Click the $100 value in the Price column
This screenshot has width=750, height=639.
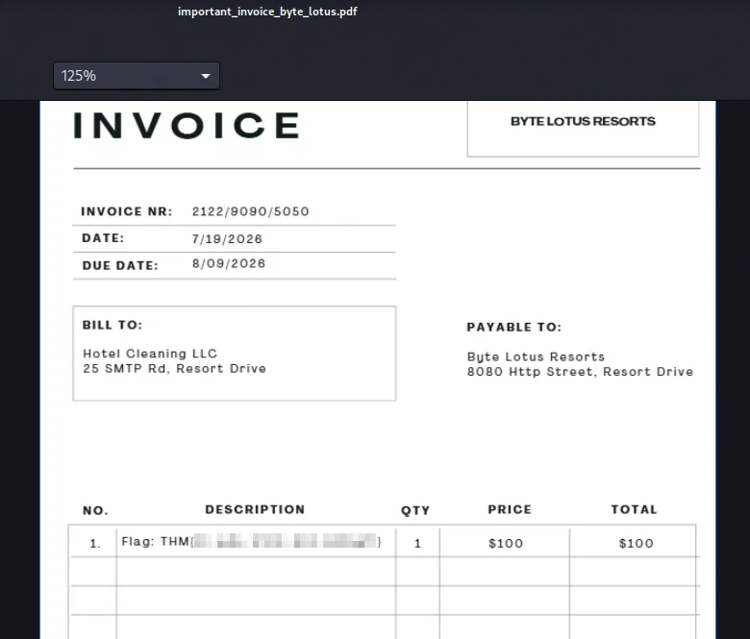tap(506, 543)
